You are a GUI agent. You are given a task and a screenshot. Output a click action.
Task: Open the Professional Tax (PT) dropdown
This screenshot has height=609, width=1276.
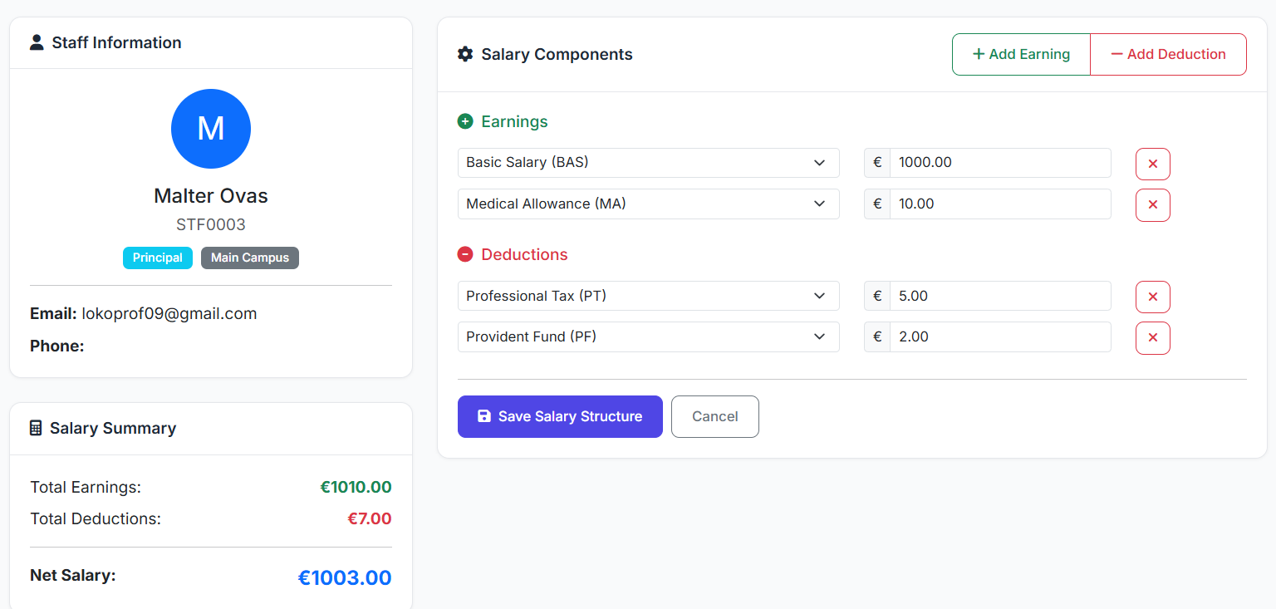coord(648,296)
